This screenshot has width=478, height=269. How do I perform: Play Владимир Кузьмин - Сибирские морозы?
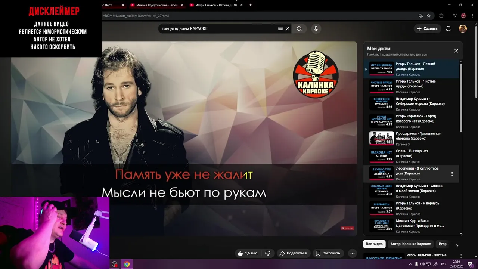tap(411, 104)
